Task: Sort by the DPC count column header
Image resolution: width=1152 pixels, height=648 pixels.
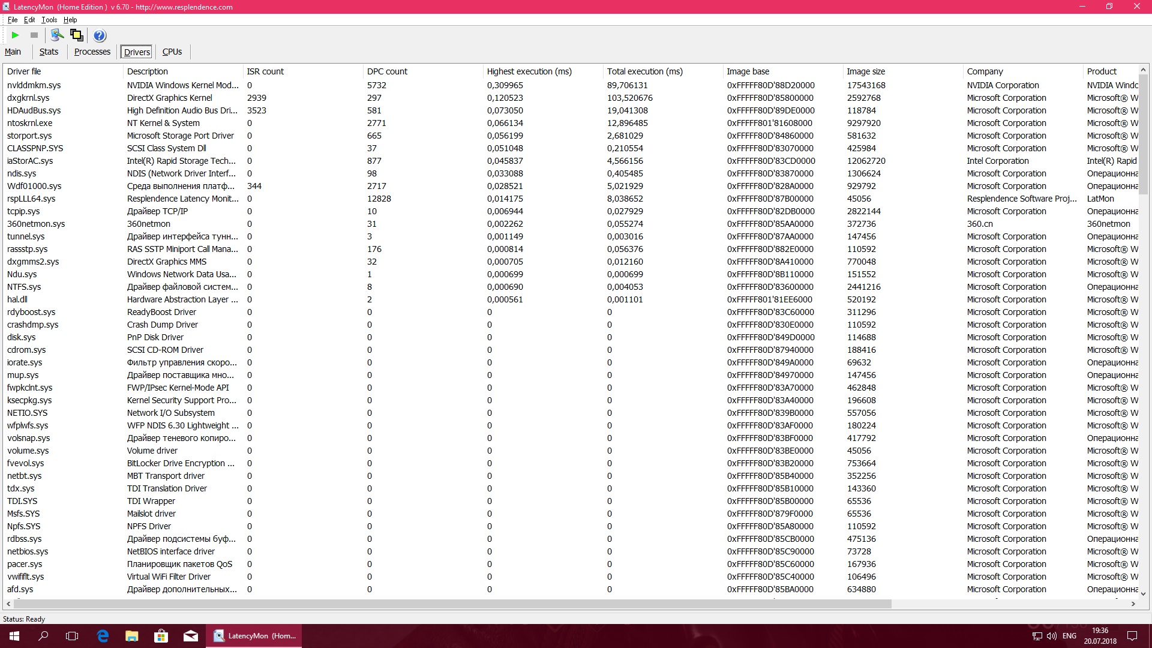Action: [x=387, y=71]
